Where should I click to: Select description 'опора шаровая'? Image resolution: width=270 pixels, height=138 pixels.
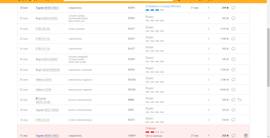click(76, 29)
